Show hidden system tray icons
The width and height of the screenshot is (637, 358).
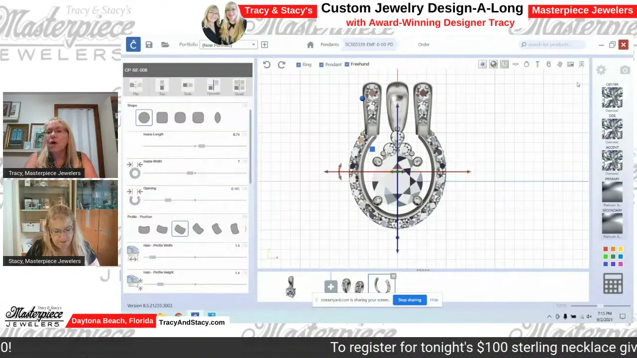549,317
